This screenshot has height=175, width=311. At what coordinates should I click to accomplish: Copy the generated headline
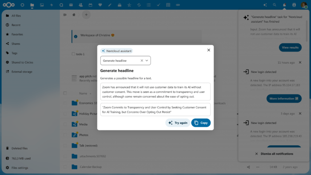(201, 123)
